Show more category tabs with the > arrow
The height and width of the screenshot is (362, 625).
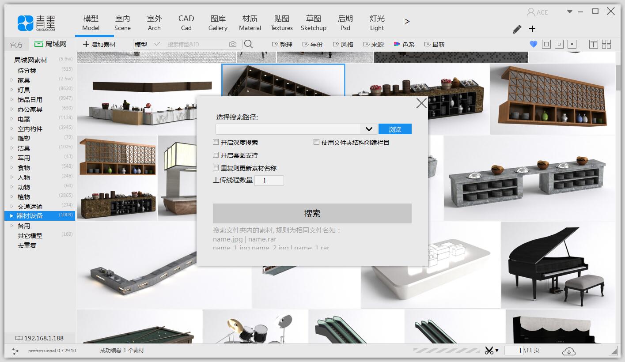click(407, 21)
